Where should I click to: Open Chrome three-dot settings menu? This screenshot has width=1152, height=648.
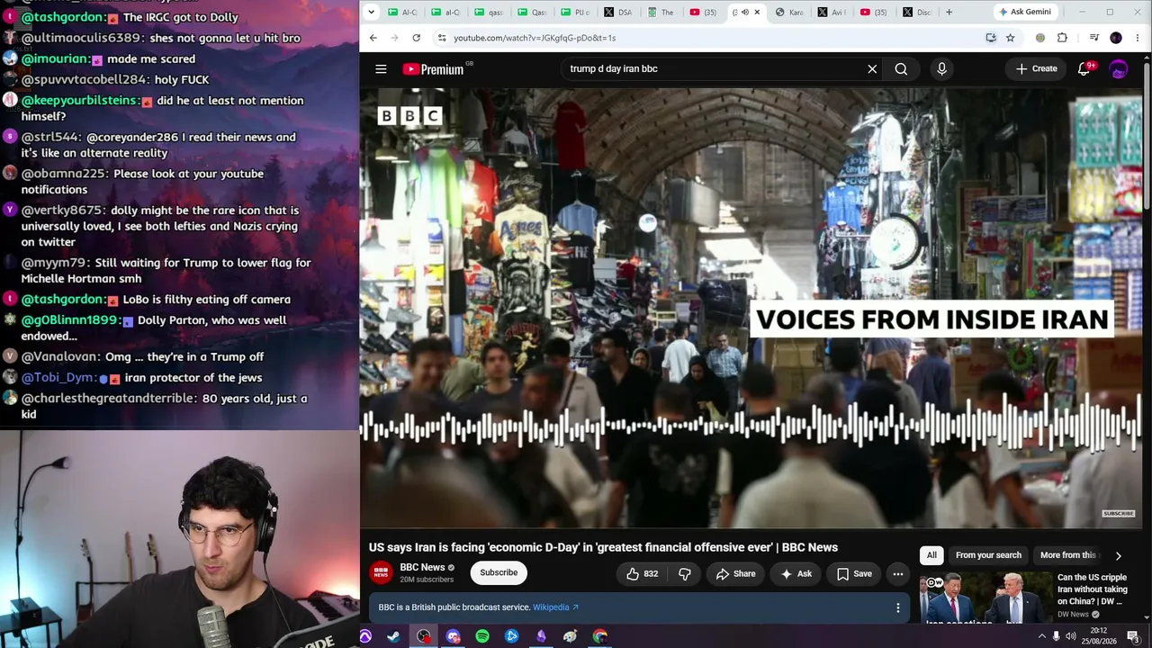1138,38
